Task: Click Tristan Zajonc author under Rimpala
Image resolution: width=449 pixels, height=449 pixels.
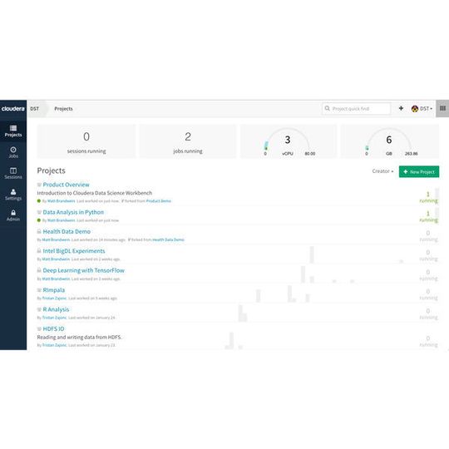Action: [54, 299]
